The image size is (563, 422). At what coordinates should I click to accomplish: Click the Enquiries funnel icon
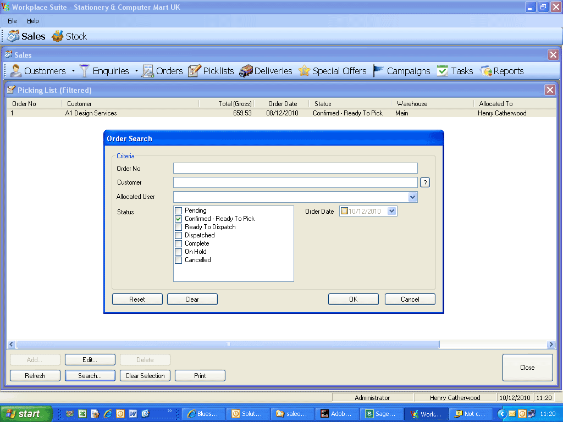coord(84,71)
